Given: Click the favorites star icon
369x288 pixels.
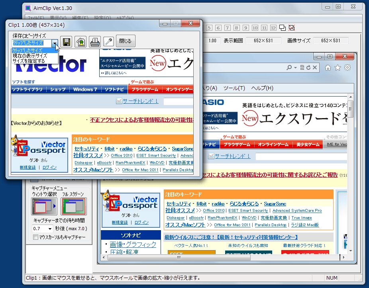Looking at the screenshot, I should click(338, 68).
